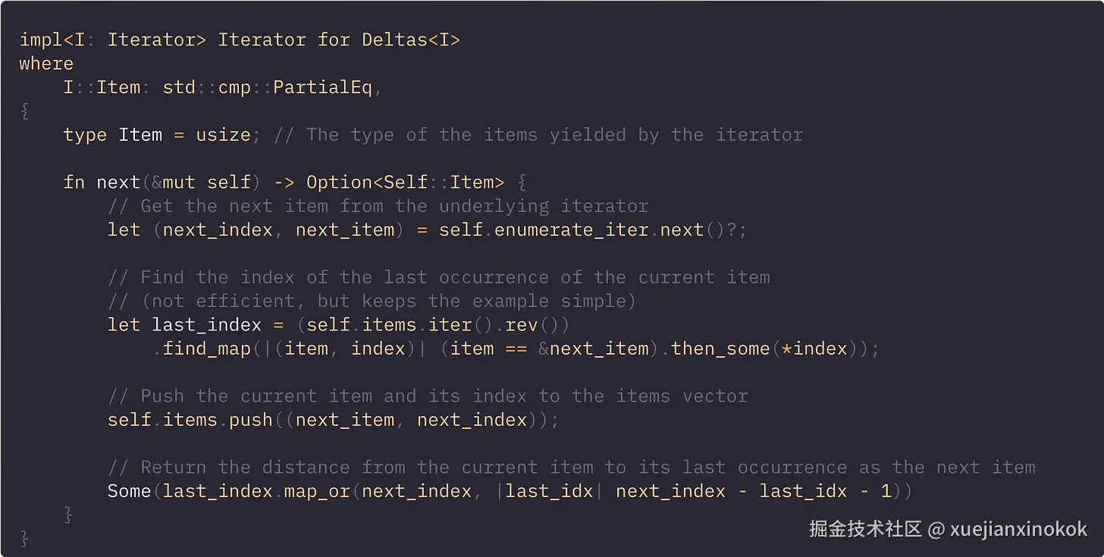The width and height of the screenshot is (1104, 557).
Task: Click the comment about type of items yielded
Action: [538, 135]
